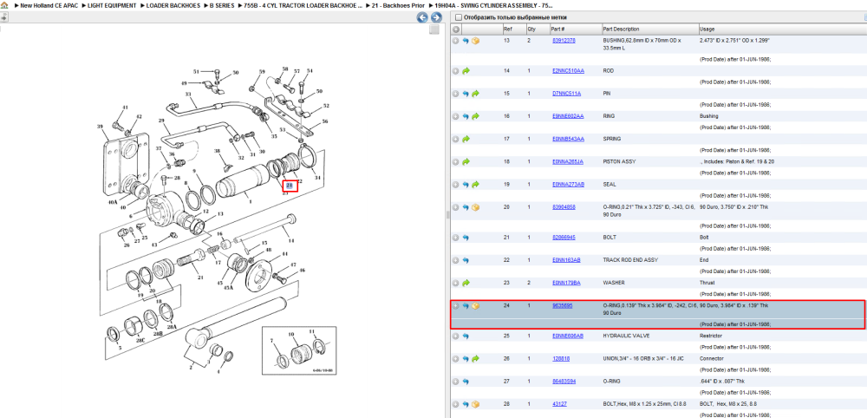Click callout number 39 in the diagram

point(100,127)
